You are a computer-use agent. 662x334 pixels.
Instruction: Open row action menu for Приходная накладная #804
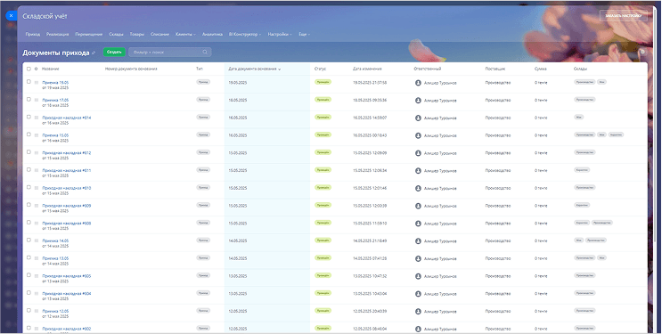pos(37,293)
